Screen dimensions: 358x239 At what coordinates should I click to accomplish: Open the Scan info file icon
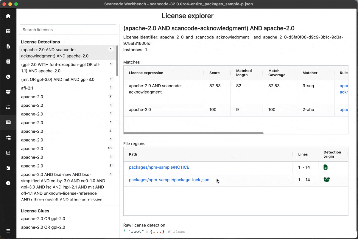8,168
